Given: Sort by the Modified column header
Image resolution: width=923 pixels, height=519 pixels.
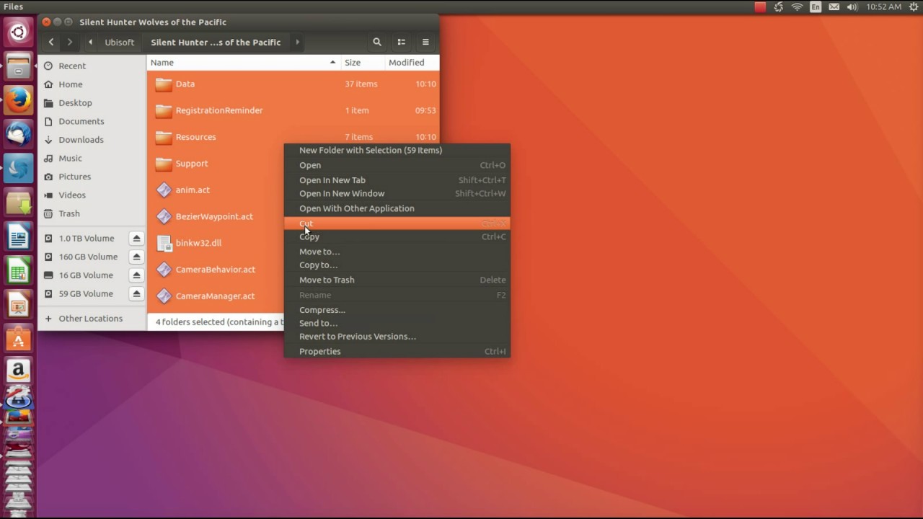Looking at the screenshot, I should [412, 63].
